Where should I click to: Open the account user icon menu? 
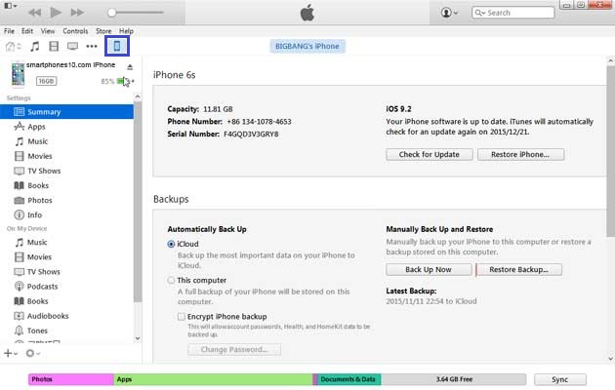(449, 13)
